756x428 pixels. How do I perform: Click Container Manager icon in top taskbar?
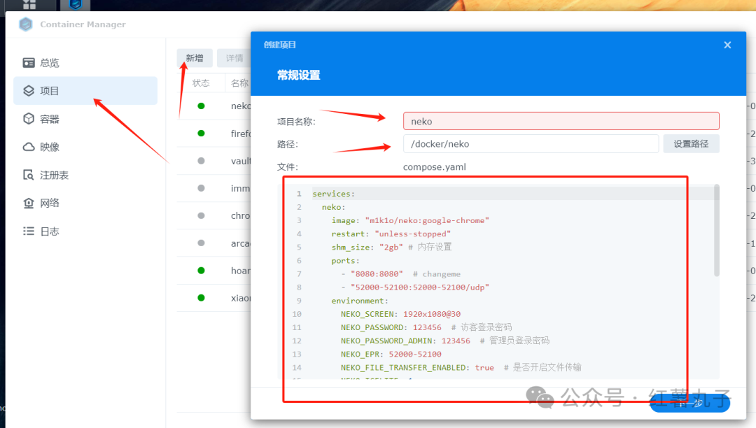75,5
